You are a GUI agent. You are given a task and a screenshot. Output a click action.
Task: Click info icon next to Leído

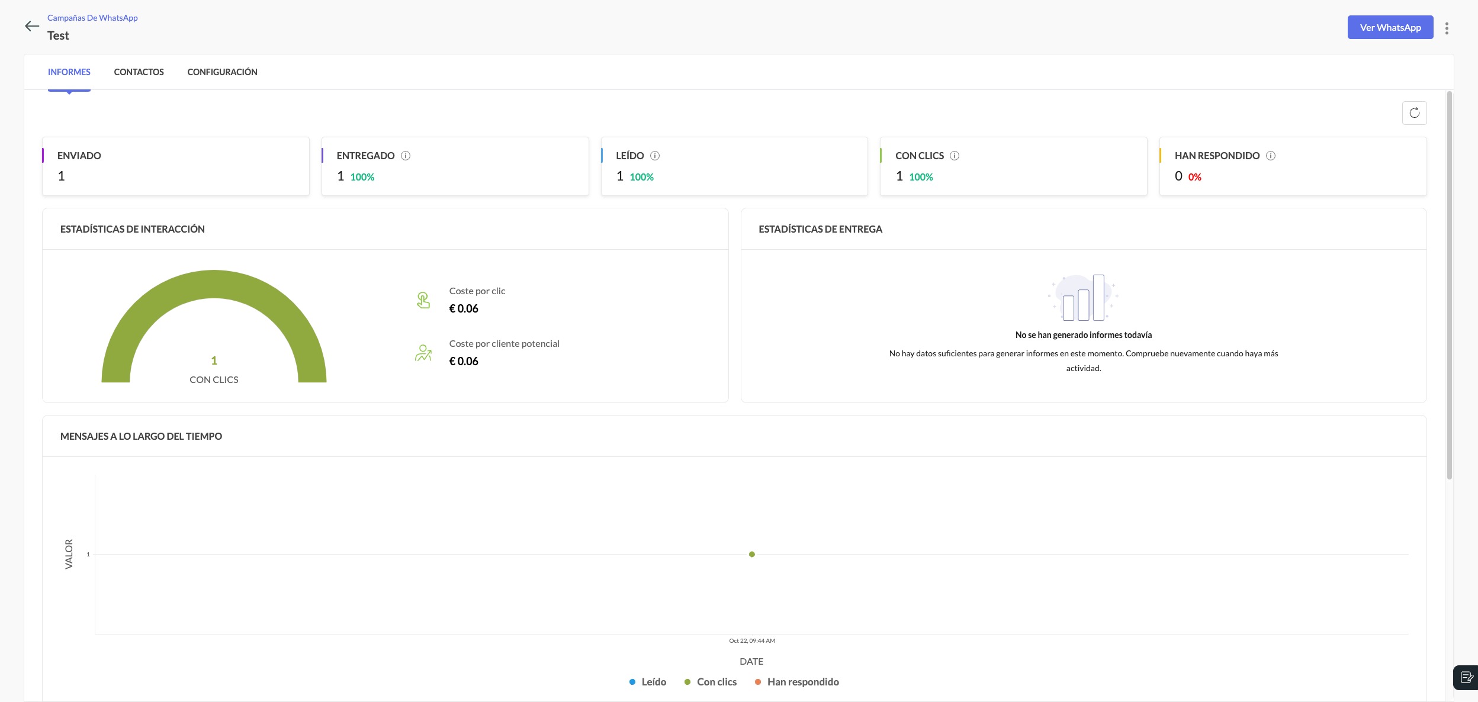click(655, 156)
